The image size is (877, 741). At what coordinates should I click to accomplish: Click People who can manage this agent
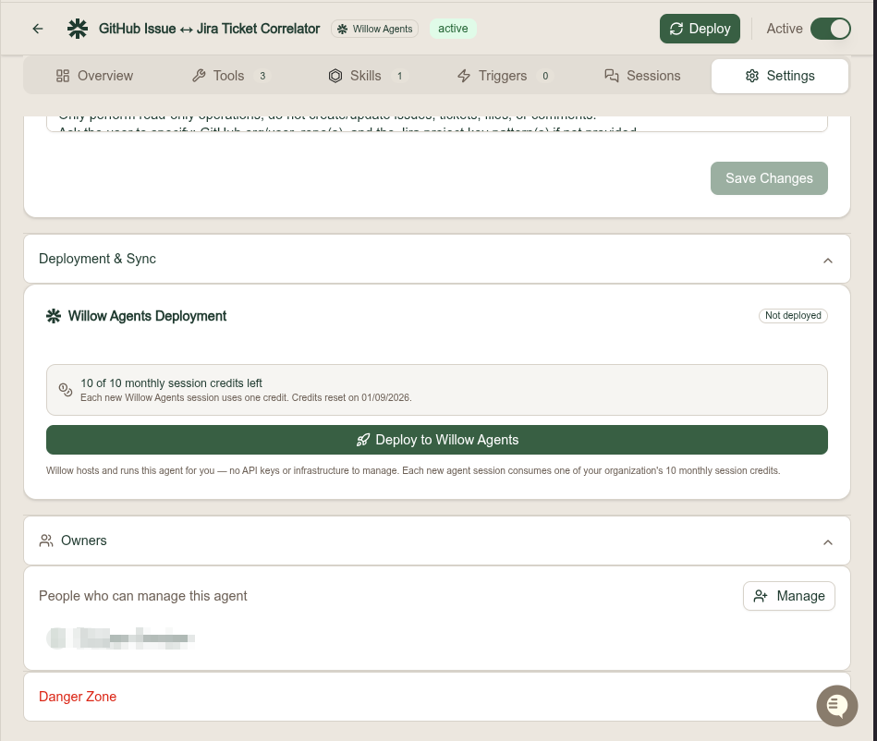pos(142,596)
